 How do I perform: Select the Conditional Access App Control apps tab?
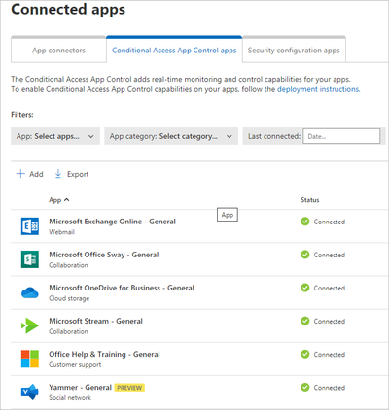(174, 51)
